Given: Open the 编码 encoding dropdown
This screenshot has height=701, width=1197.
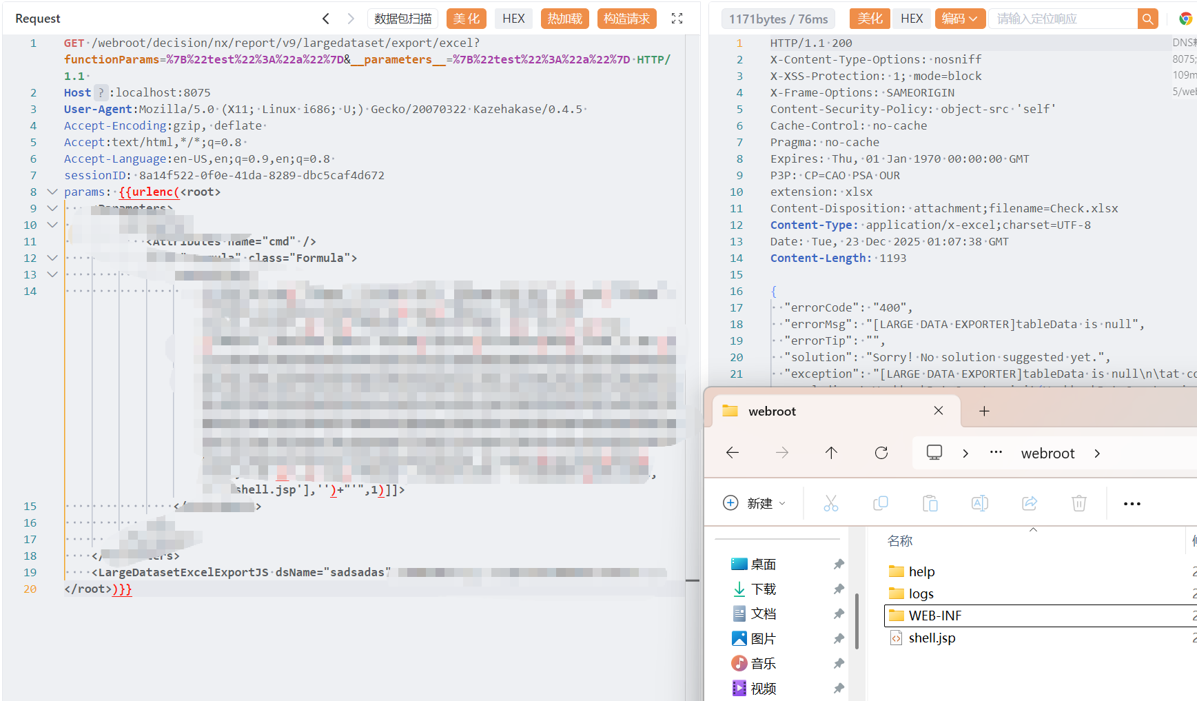Looking at the screenshot, I should [x=960, y=19].
